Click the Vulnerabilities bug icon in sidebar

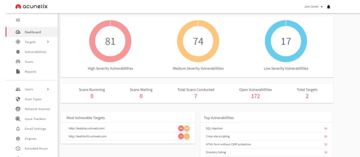click(x=18, y=52)
